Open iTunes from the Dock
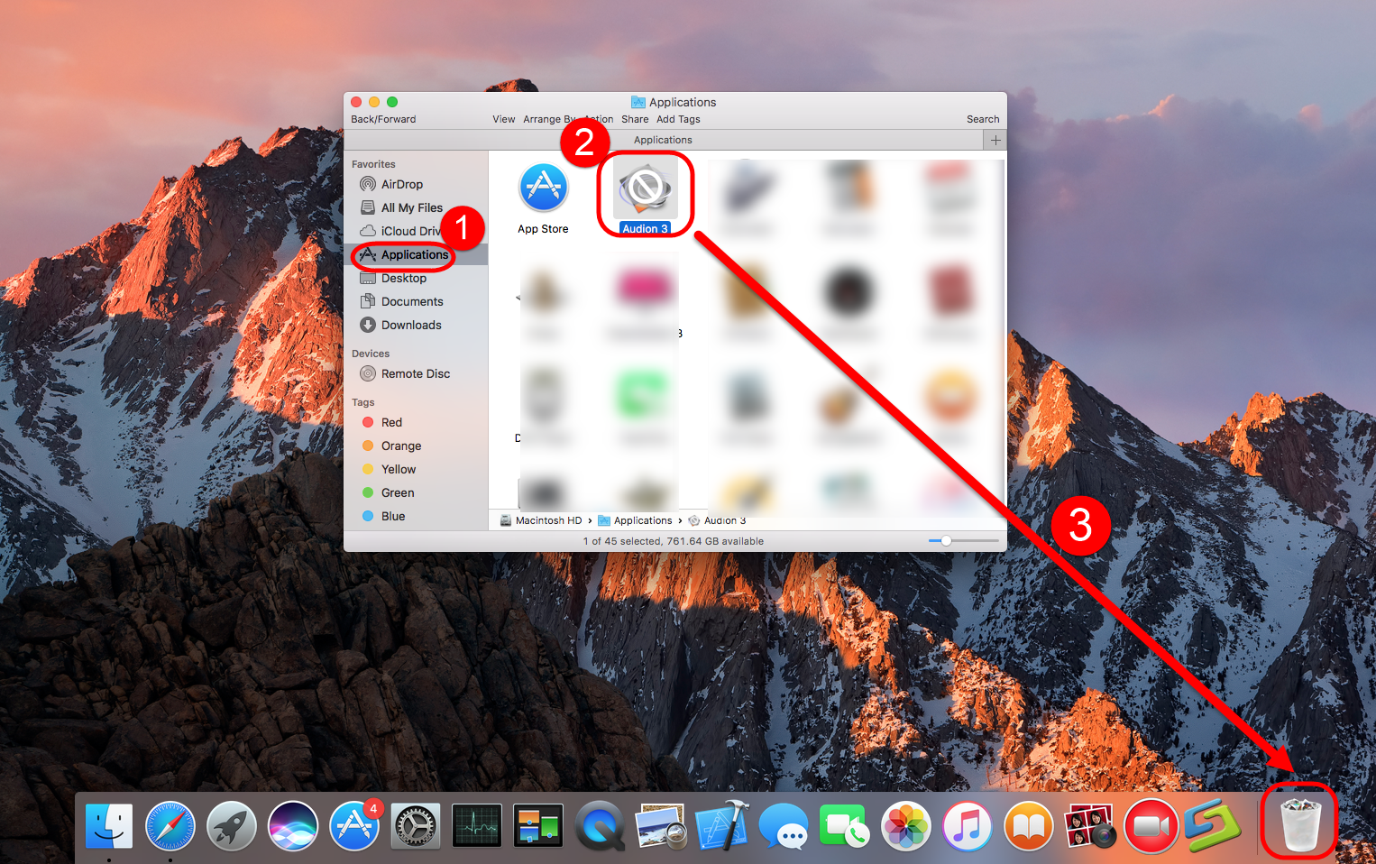The image size is (1376, 864). [968, 824]
